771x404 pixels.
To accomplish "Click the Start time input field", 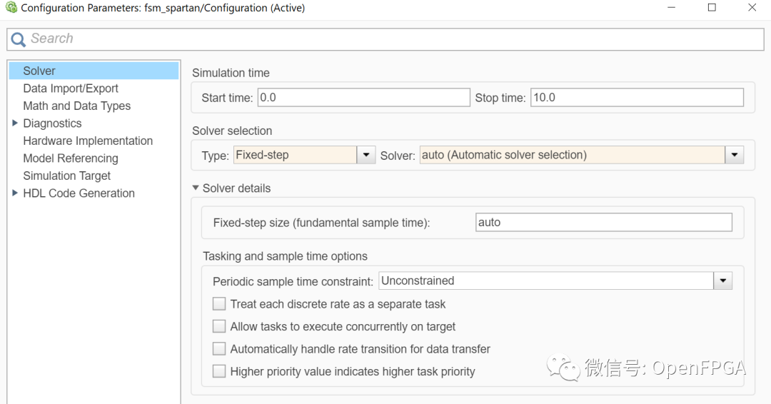I will [x=363, y=98].
